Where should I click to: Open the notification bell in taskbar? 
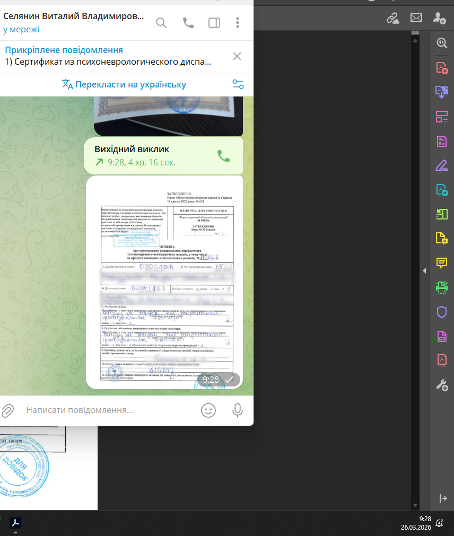(x=440, y=523)
